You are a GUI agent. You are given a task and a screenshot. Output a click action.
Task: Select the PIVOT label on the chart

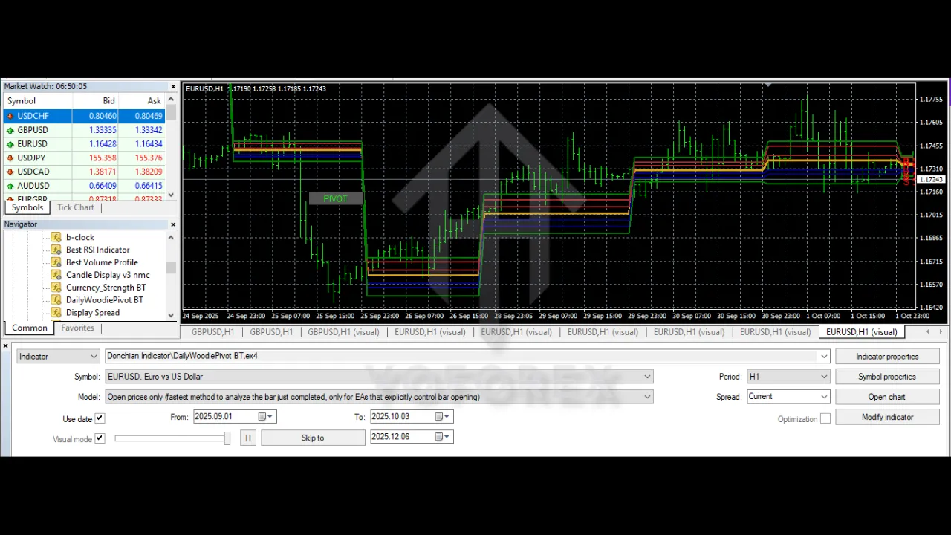coord(336,198)
